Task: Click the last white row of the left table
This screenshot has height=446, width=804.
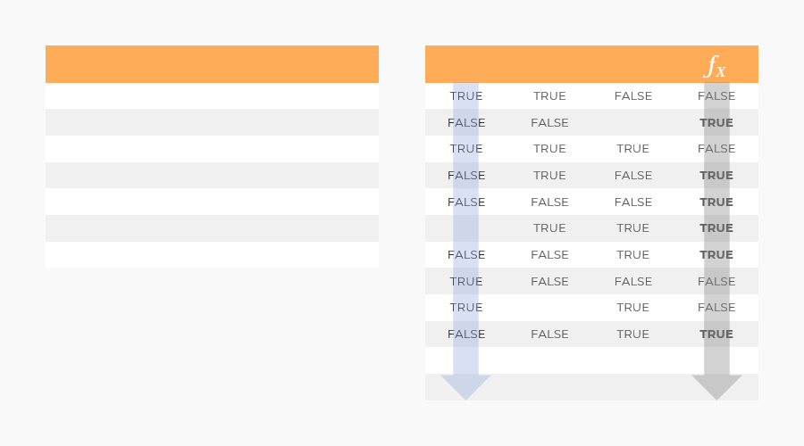Action: pyautogui.click(x=212, y=254)
